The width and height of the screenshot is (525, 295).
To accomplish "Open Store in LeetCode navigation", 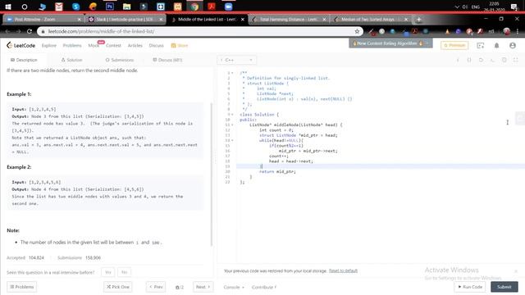I will (x=180, y=46).
